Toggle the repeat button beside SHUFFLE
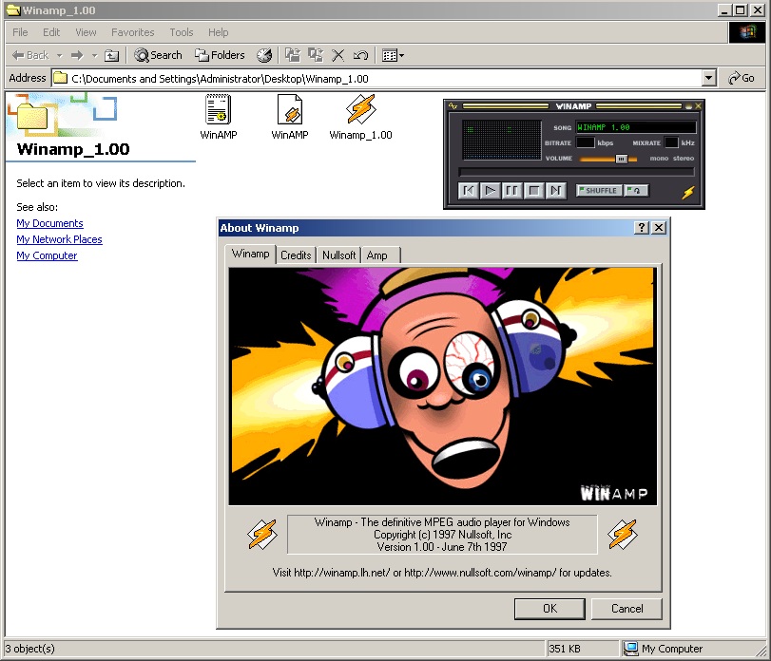 click(x=636, y=191)
